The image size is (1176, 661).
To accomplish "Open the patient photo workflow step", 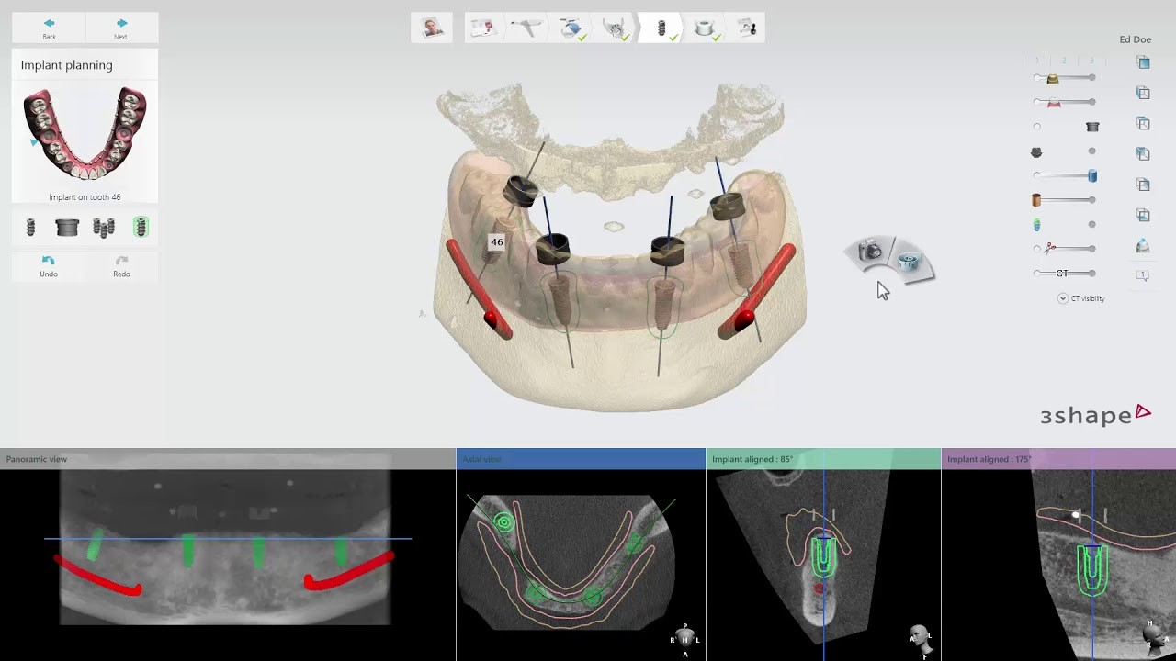I will [432, 27].
